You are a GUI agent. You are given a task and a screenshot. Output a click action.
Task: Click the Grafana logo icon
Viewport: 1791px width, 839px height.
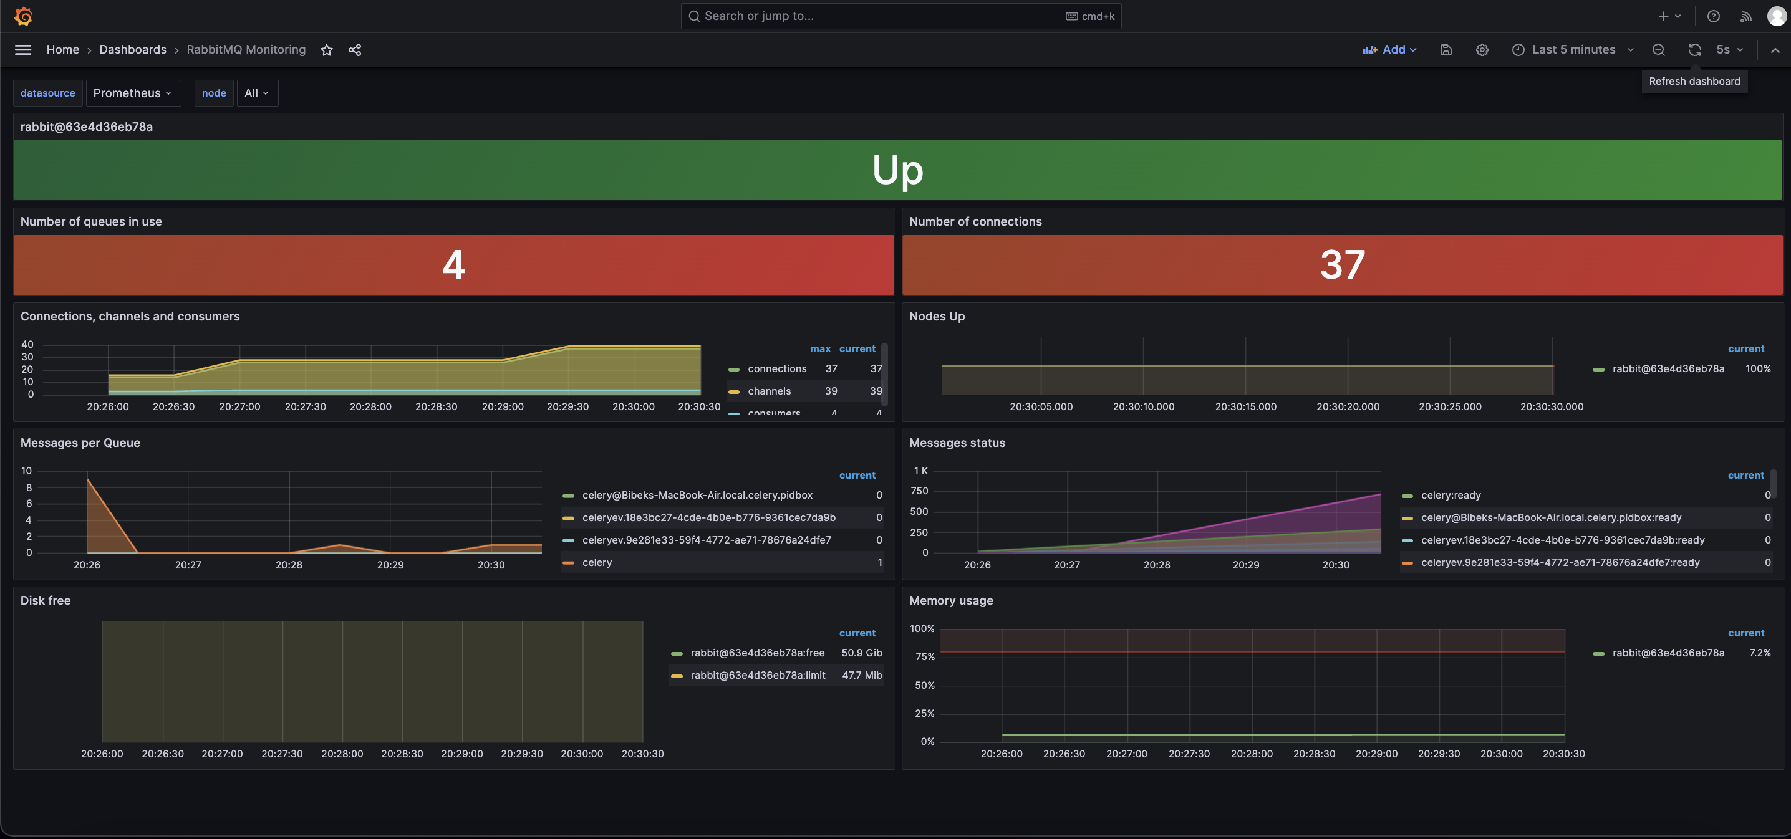click(23, 16)
